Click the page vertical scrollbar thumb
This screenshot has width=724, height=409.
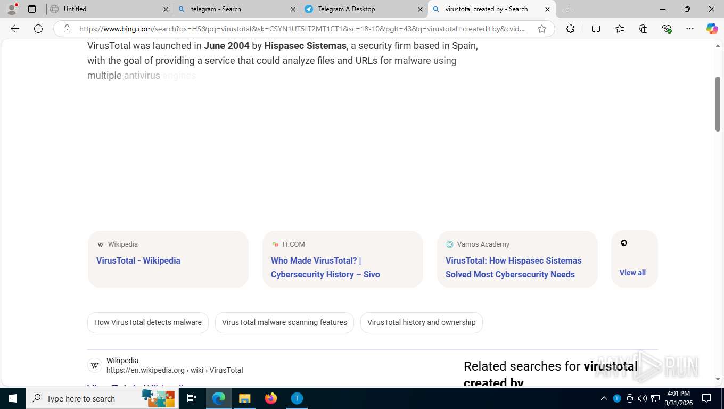[x=718, y=104]
